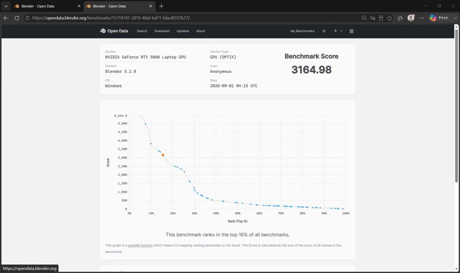Click the Rank (Top %) axis label

238,221
